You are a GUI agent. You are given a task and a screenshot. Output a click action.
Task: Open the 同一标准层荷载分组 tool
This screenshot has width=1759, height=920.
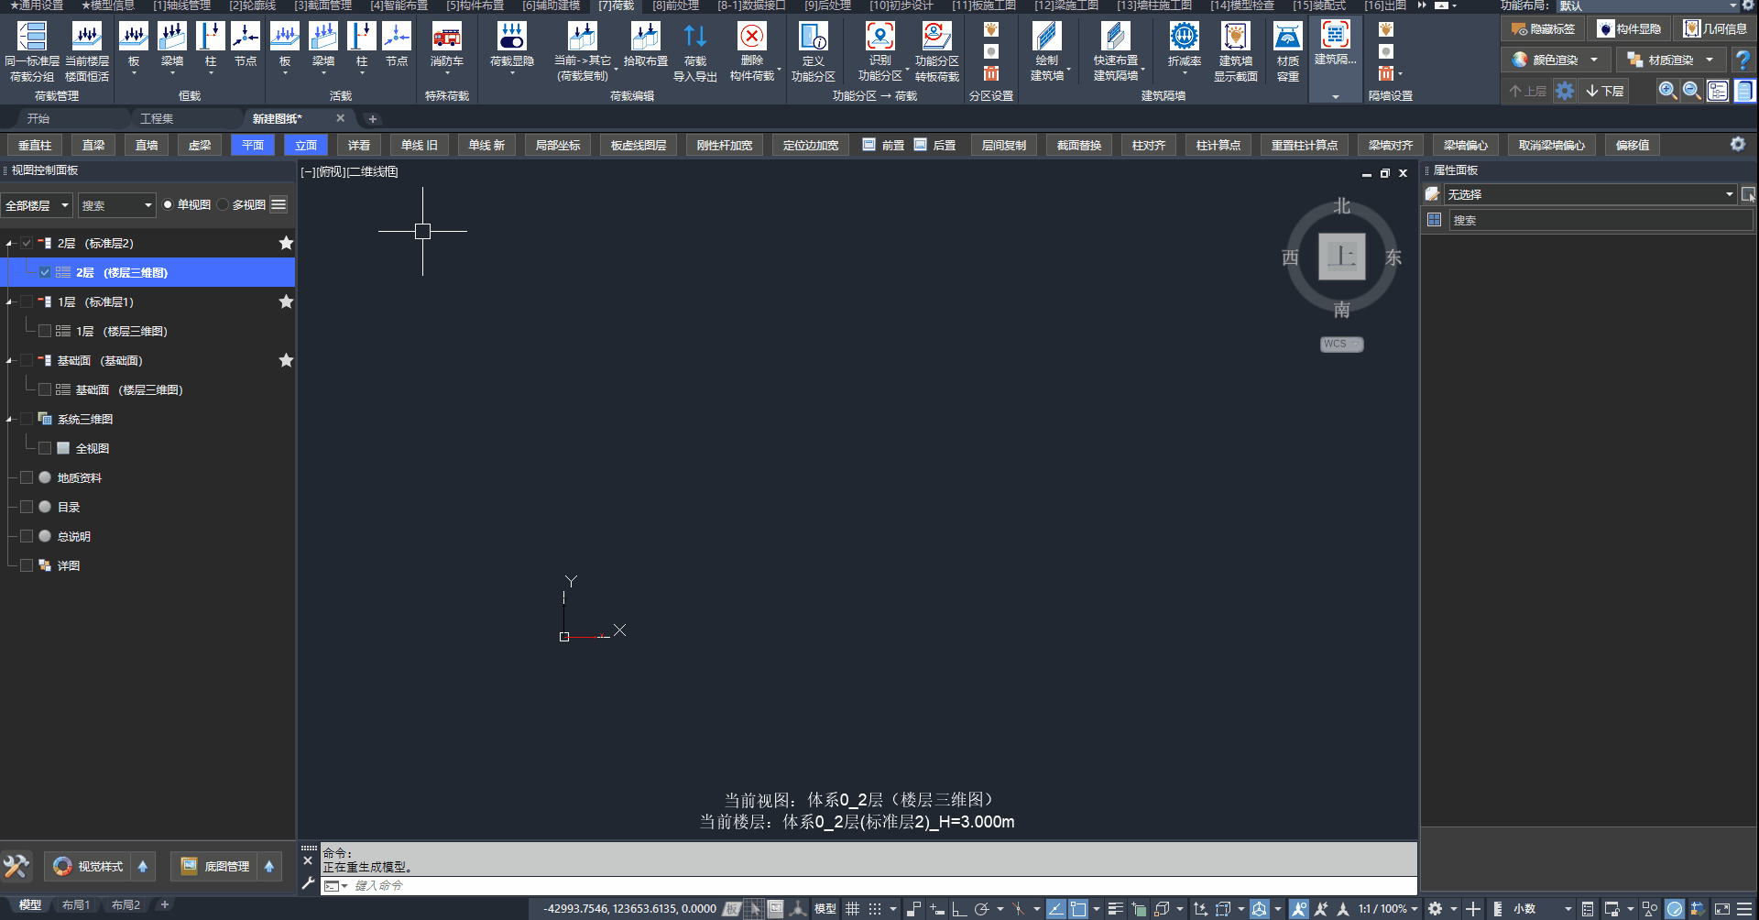coord(32,51)
